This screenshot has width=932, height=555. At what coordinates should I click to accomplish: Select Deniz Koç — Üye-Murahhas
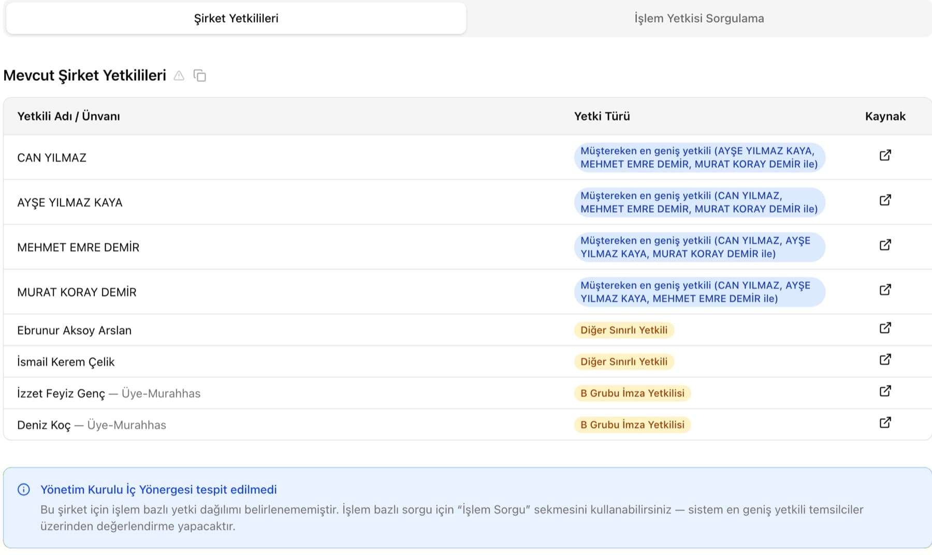pyautogui.click(x=92, y=425)
